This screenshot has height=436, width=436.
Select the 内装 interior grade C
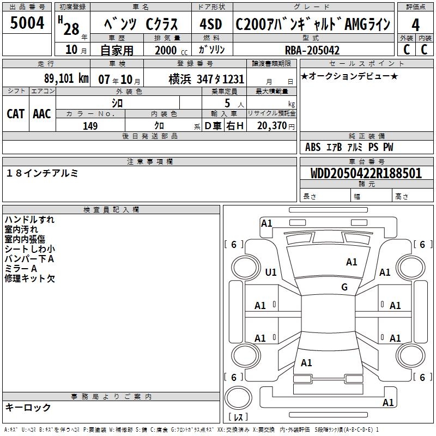[425, 50]
